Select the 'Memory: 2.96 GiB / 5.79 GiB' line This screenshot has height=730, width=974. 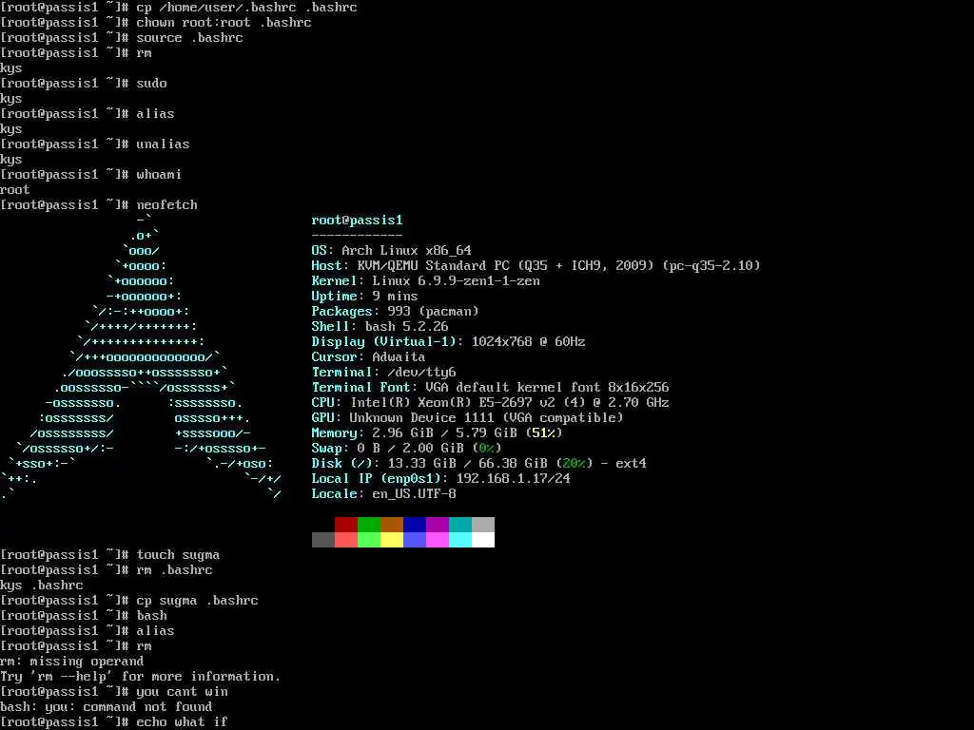click(x=438, y=433)
